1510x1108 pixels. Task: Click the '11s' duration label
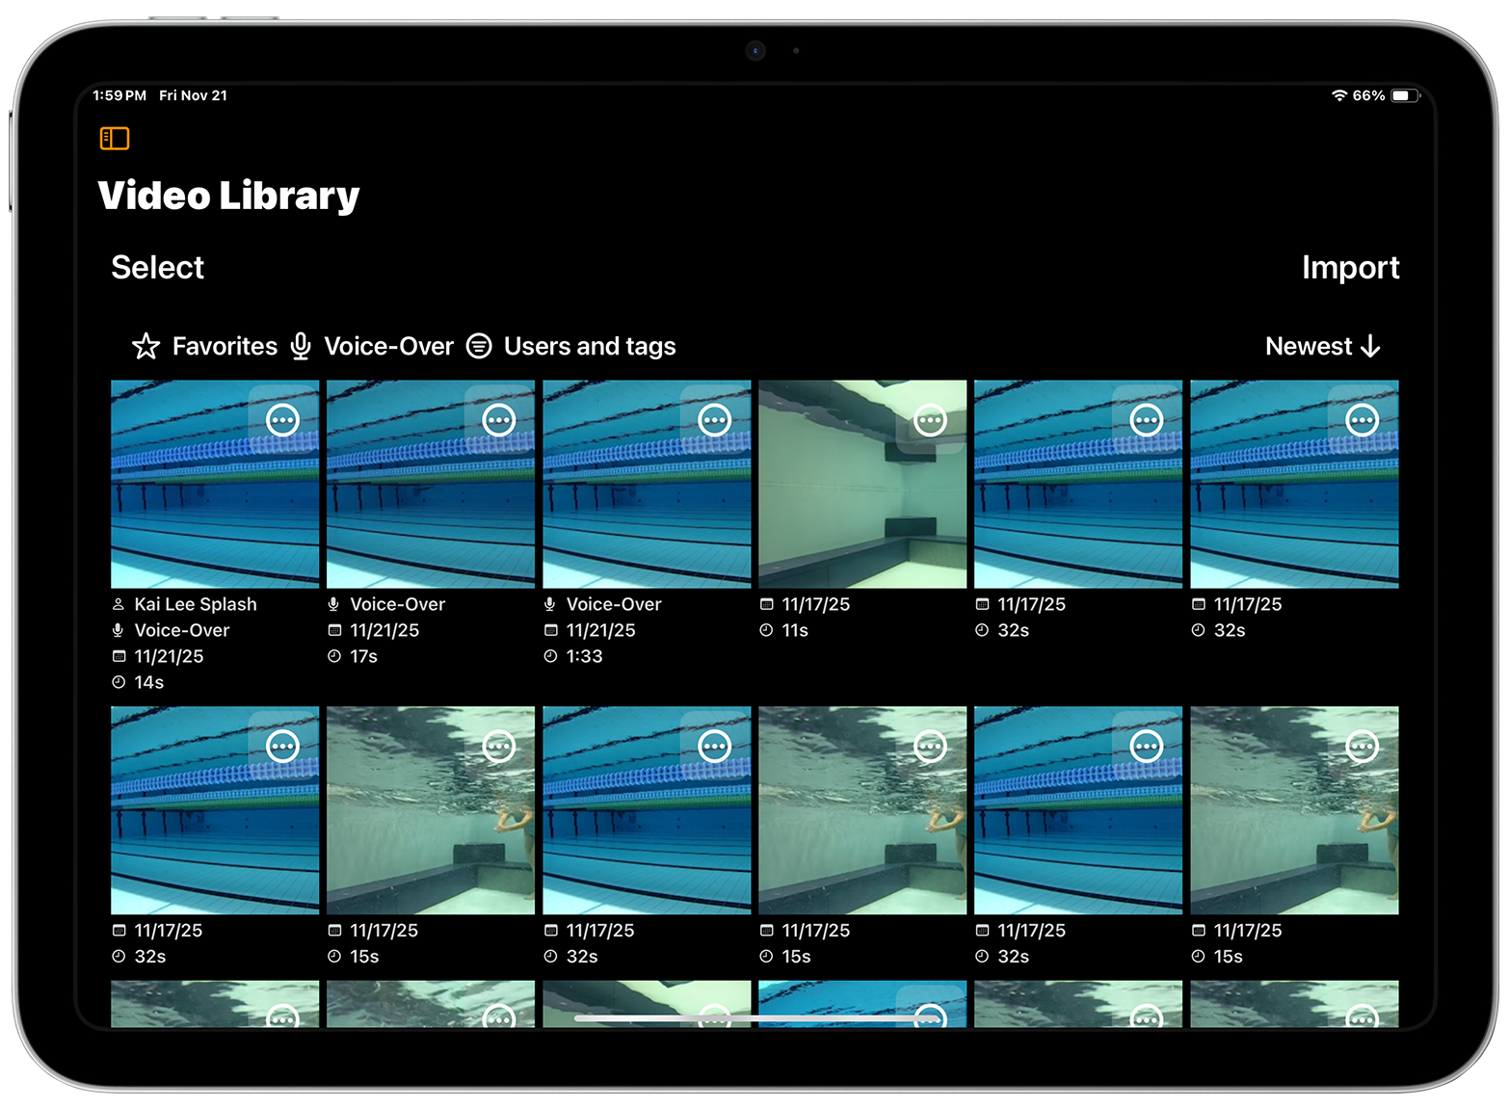[795, 630]
